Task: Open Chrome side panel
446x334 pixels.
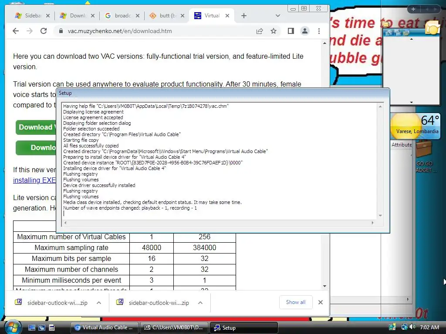Action: tap(291, 31)
